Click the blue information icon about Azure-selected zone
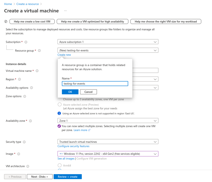The width and height of the screenshot is (212, 182). 59,113
